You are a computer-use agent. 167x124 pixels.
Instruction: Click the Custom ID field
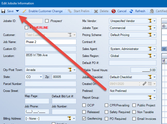coord(51,49)
